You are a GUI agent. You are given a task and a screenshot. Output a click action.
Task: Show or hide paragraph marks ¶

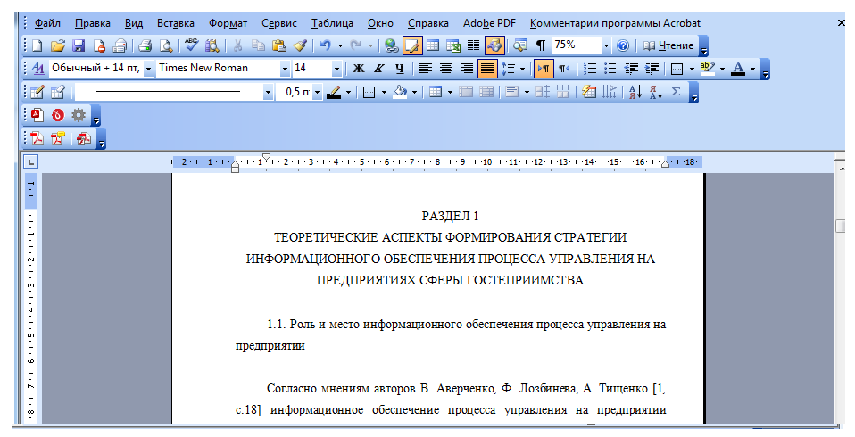tap(540, 45)
